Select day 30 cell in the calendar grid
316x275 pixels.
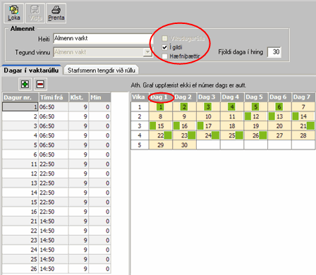coord(185,145)
